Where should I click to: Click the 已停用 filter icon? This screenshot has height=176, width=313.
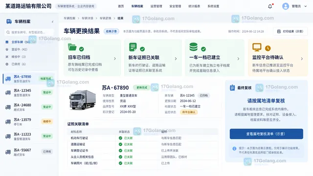coord(7,64)
